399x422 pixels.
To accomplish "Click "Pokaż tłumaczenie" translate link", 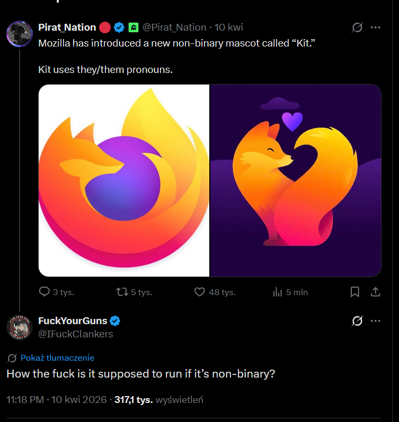I will point(57,357).
